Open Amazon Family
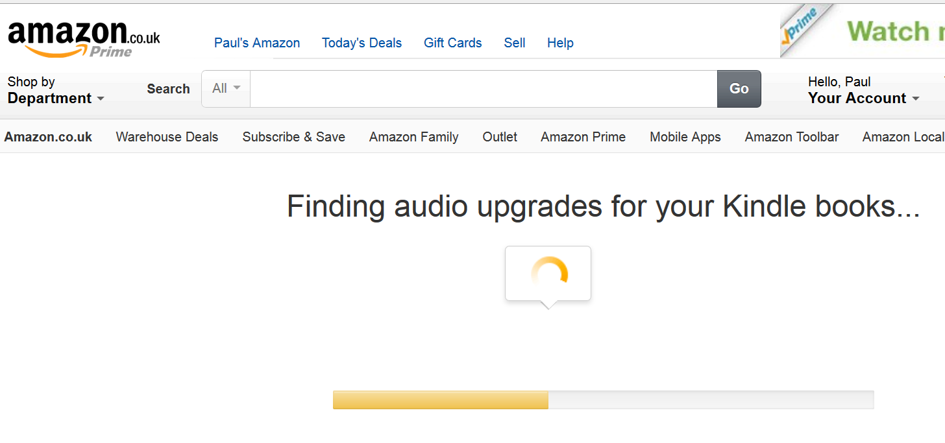This screenshot has width=945, height=443. 413,137
